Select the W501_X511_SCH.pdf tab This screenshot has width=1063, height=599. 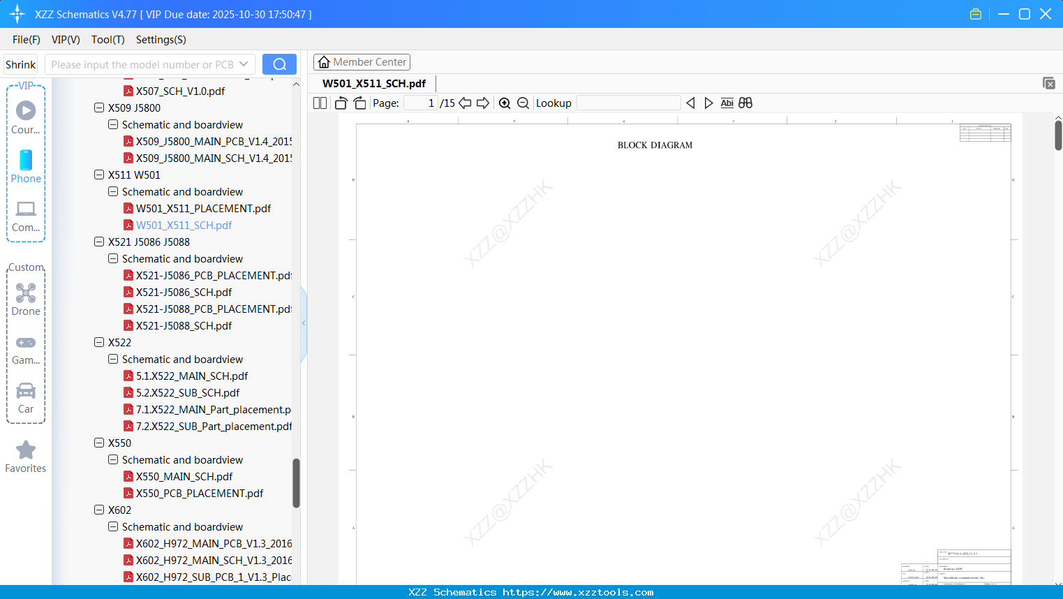point(373,83)
